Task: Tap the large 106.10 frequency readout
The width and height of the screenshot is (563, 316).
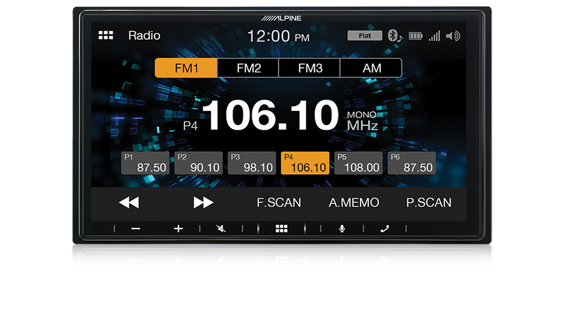Action: tap(271, 115)
